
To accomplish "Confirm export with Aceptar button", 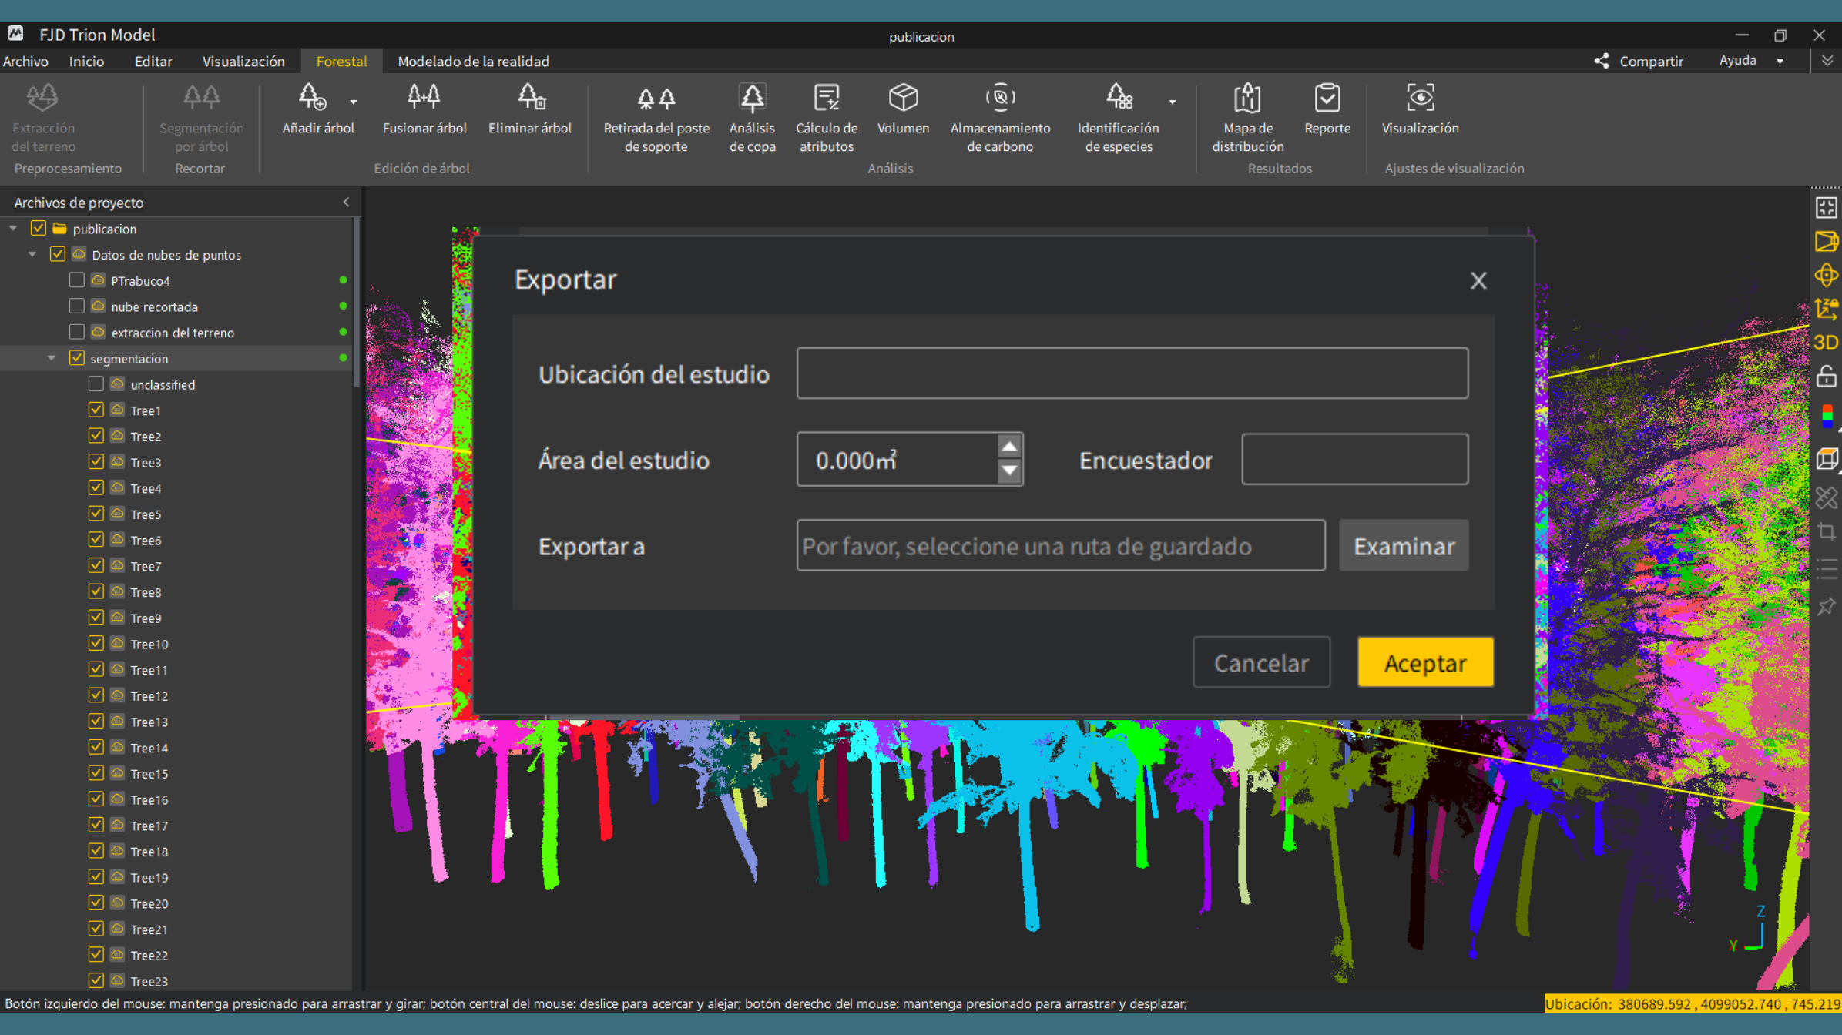I will (1425, 662).
